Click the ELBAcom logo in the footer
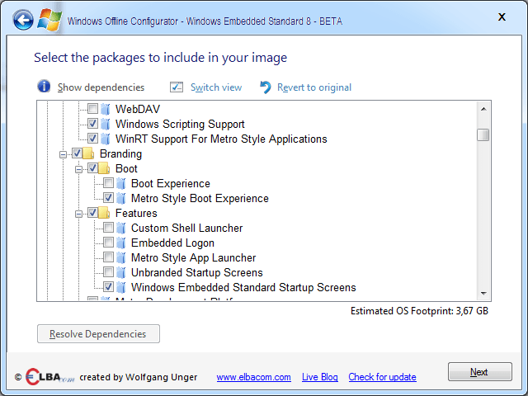 click(49, 377)
